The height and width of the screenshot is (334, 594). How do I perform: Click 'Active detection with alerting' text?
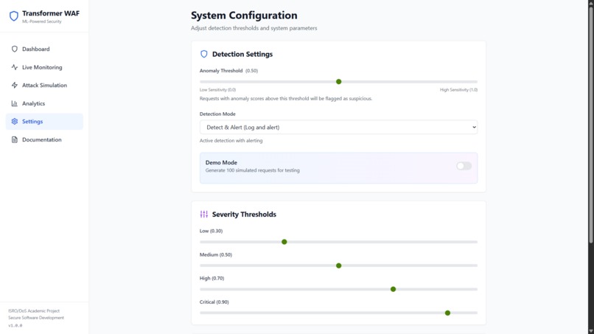click(231, 141)
